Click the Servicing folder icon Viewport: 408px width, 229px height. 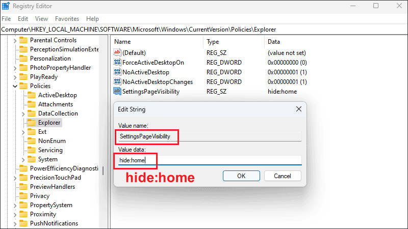click(x=32, y=150)
